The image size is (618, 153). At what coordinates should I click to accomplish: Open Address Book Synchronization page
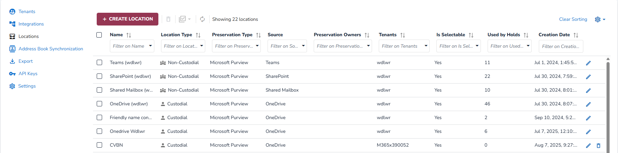51,49
